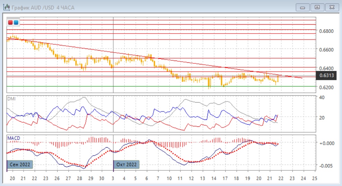Click the 0.6200 price axis label

coord(326,87)
